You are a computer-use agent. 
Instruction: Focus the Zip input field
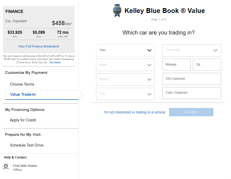point(207,65)
